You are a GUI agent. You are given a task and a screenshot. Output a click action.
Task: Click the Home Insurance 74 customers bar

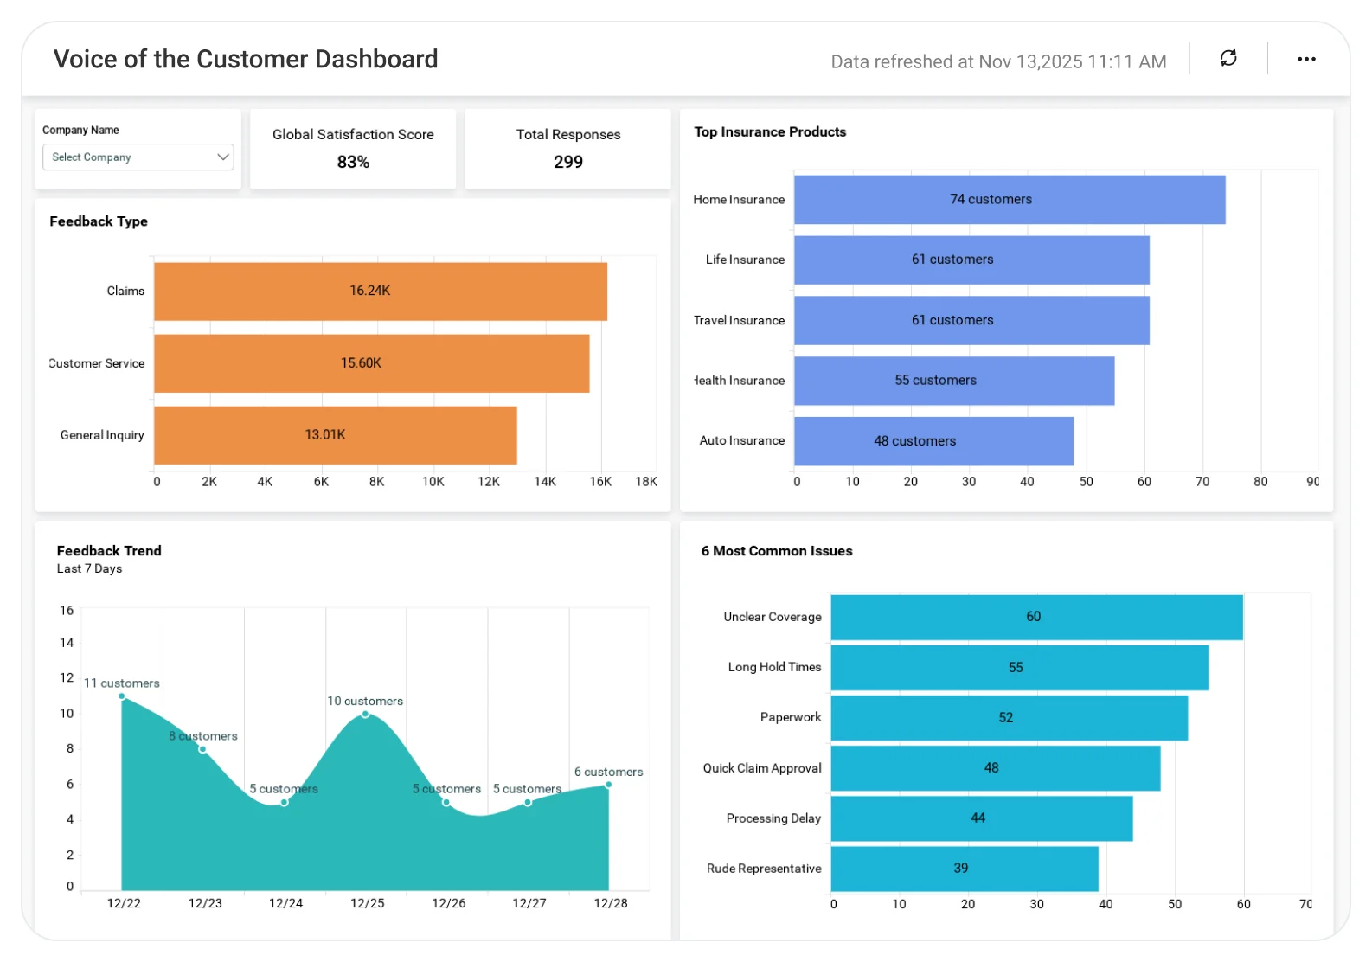[x=1010, y=200]
